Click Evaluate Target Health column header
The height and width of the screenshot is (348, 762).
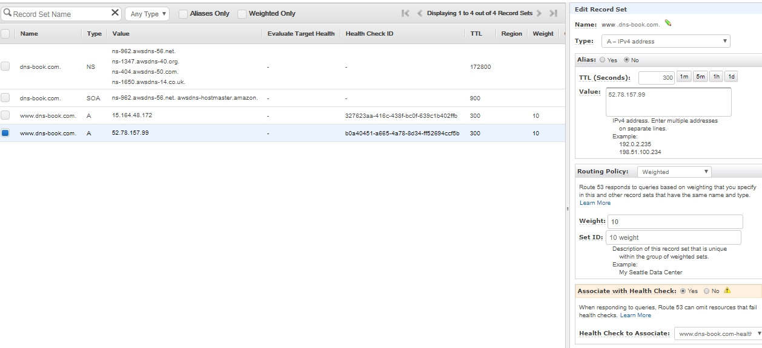coord(301,34)
